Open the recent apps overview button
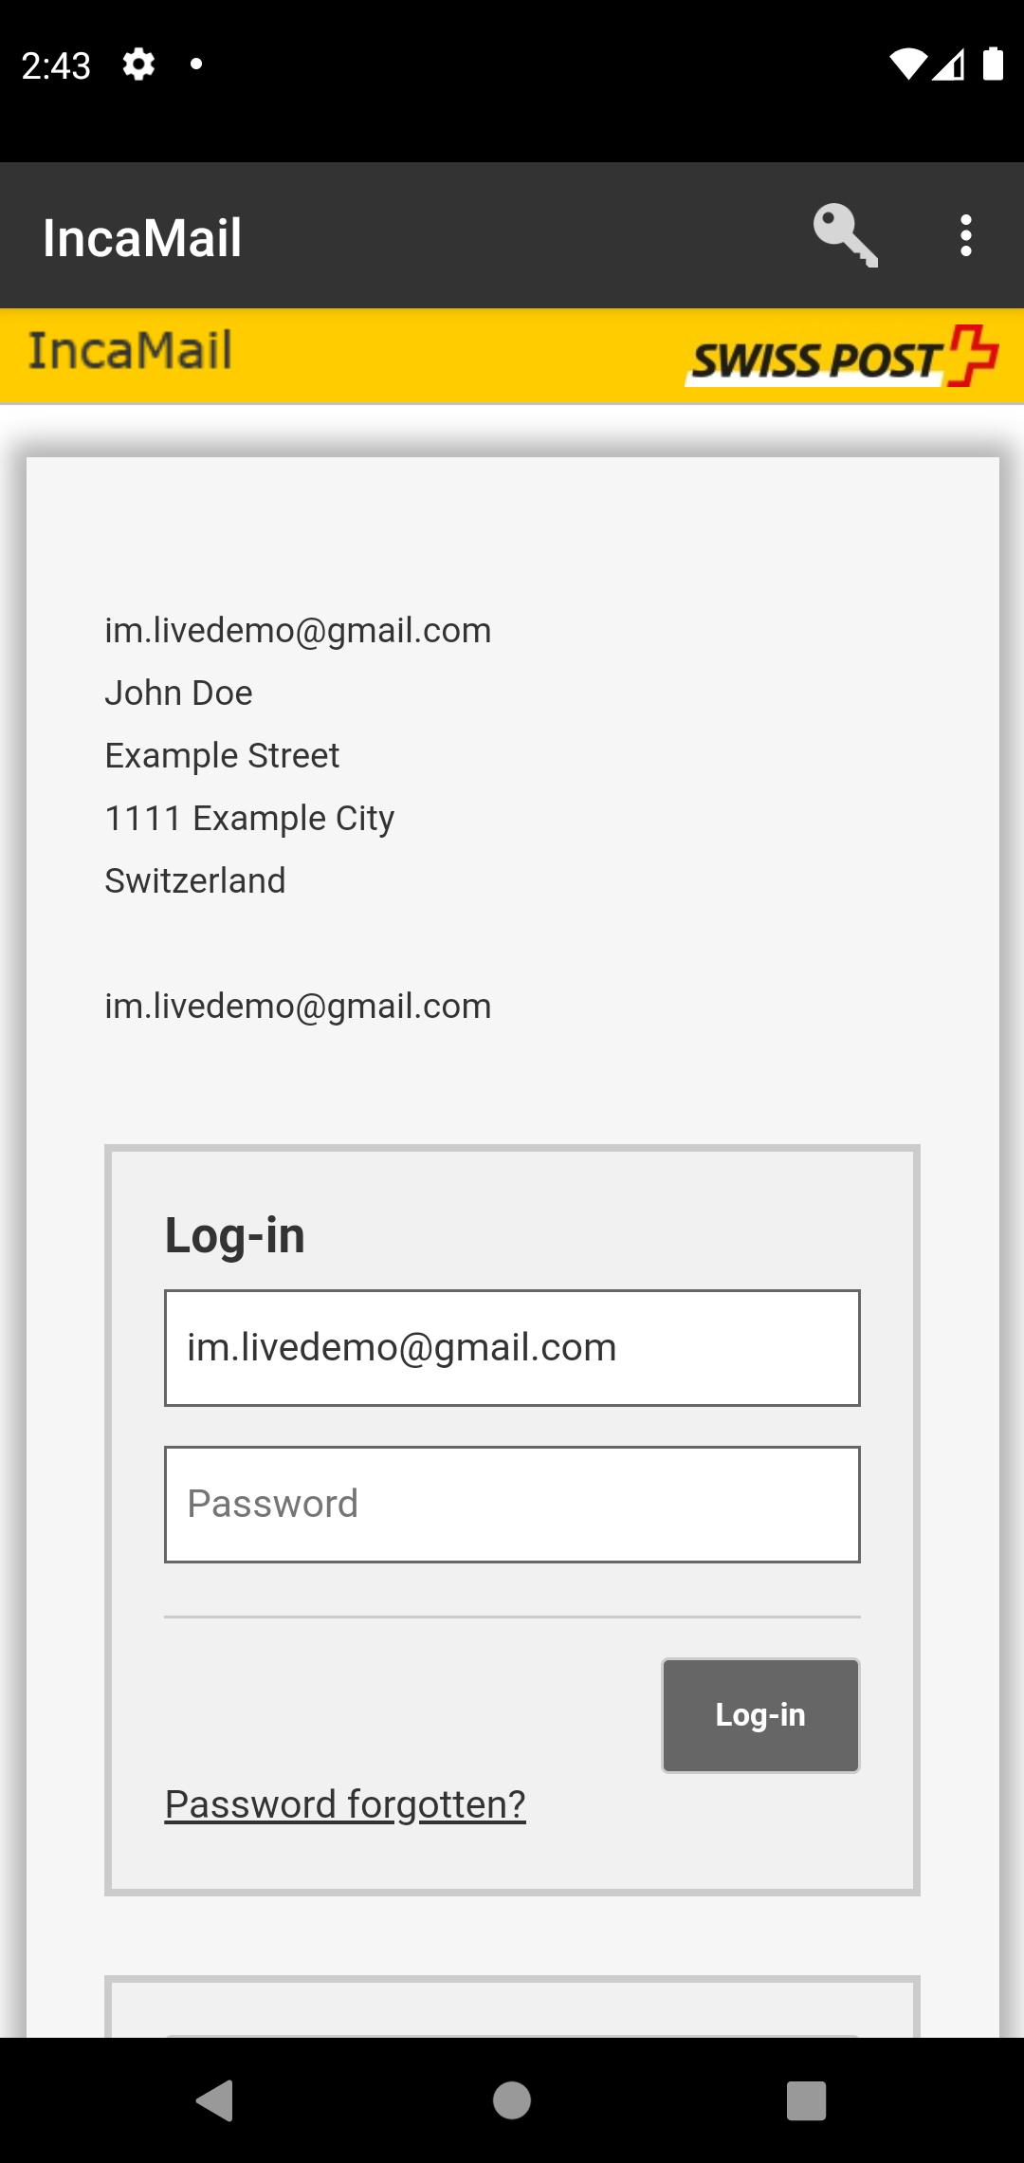Viewport: 1024px width, 2163px height. click(806, 2100)
